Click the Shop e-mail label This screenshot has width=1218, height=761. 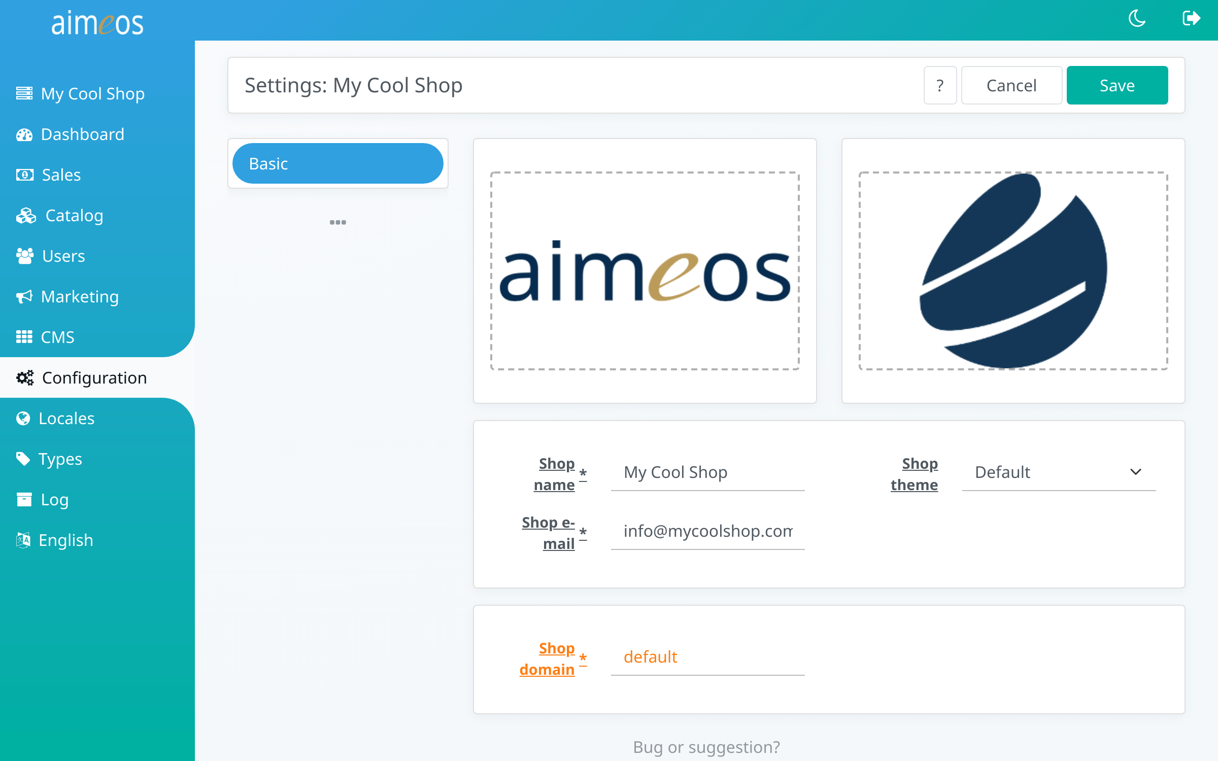click(x=549, y=533)
